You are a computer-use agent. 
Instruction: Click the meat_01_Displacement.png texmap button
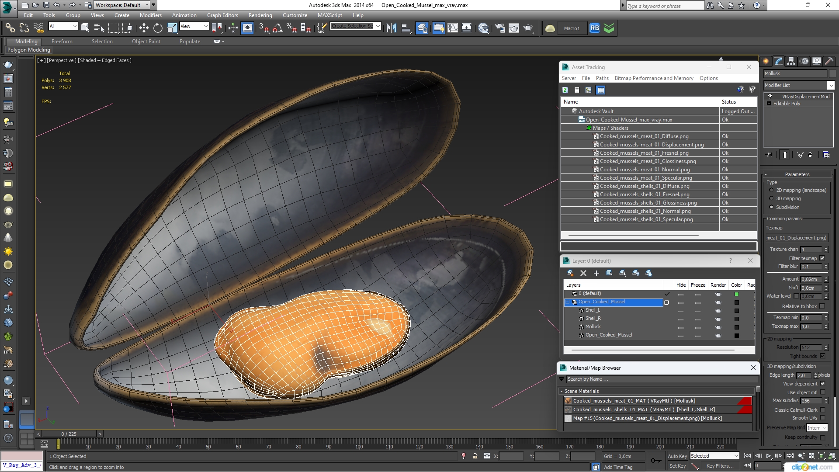point(796,238)
